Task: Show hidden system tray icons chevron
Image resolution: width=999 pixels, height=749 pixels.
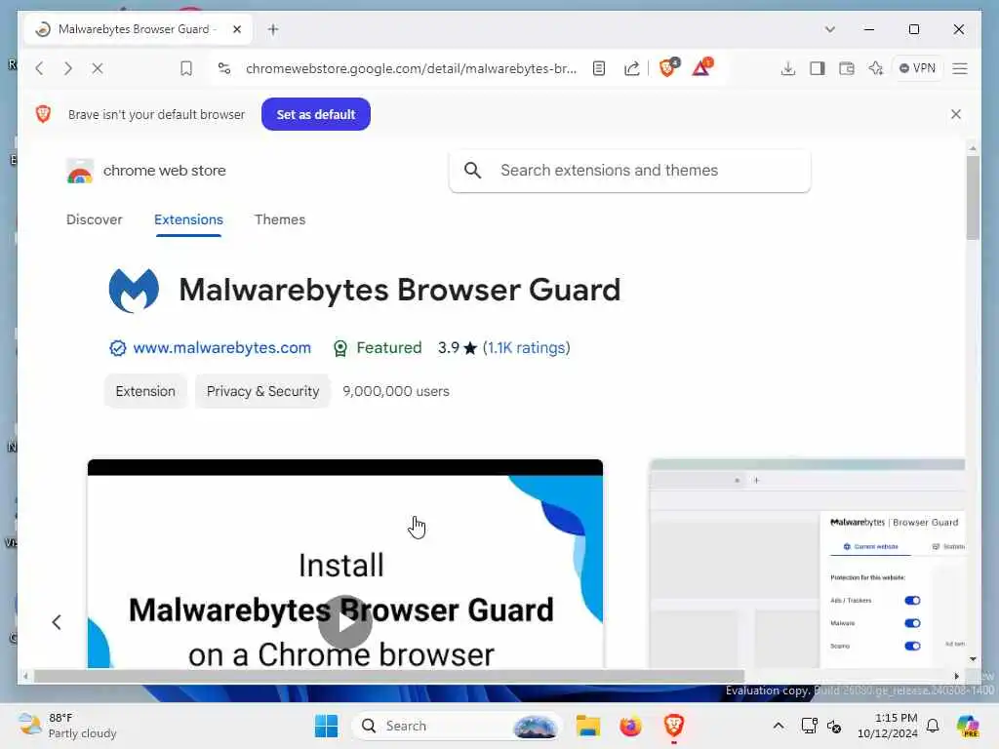Action: point(778,726)
